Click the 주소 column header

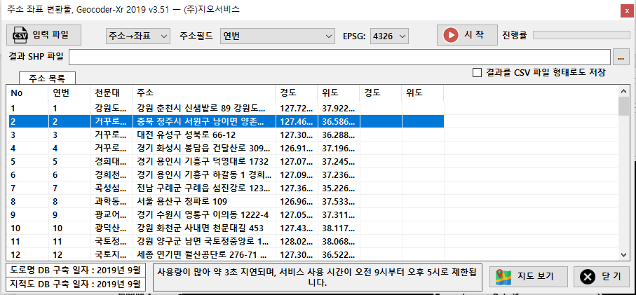click(204, 92)
